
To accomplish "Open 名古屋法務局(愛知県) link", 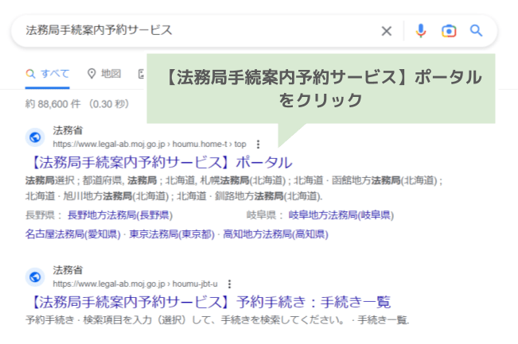I will (73, 234).
